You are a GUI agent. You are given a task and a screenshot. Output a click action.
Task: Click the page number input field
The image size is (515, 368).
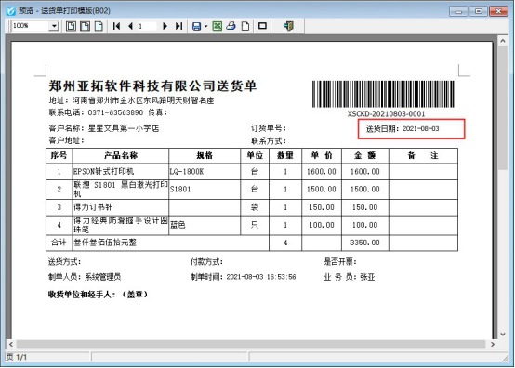point(147,26)
